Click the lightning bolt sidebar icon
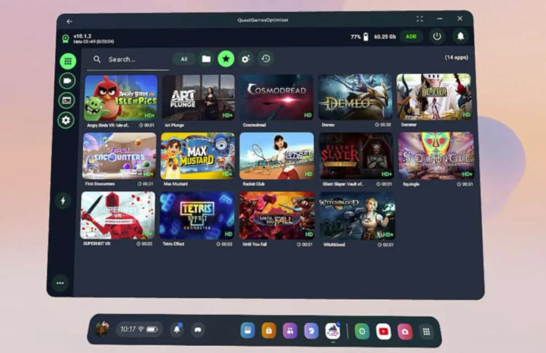The image size is (546, 353). [x=63, y=201]
